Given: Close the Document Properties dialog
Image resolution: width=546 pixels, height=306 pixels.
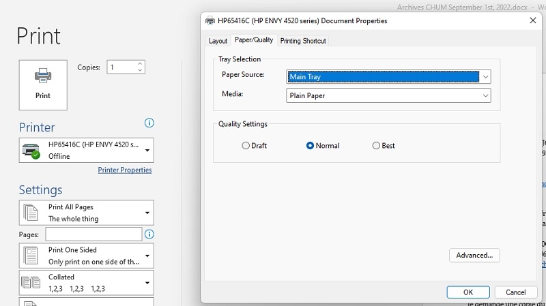Looking at the screenshot, I should point(533,20).
